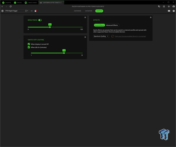Viewport: 176px width, 147px height.
Task: Select the Huntsman V3 Pro Tenkeyless device tab
Action: tap(51, 3)
